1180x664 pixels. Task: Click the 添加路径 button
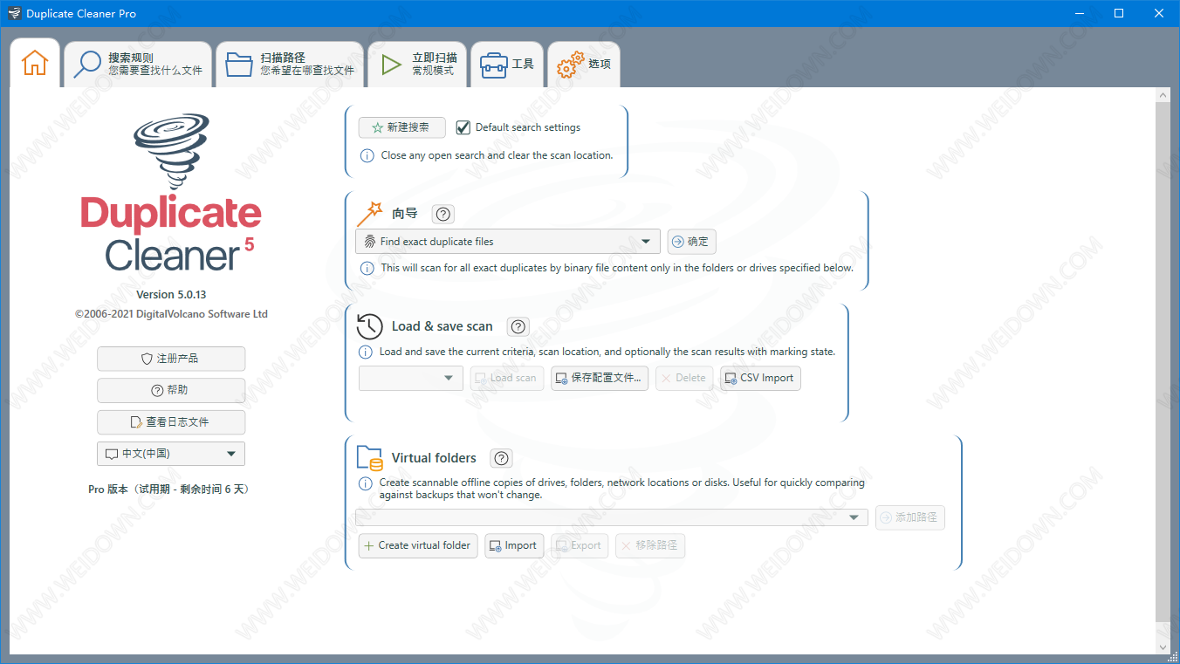pos(909,517)
